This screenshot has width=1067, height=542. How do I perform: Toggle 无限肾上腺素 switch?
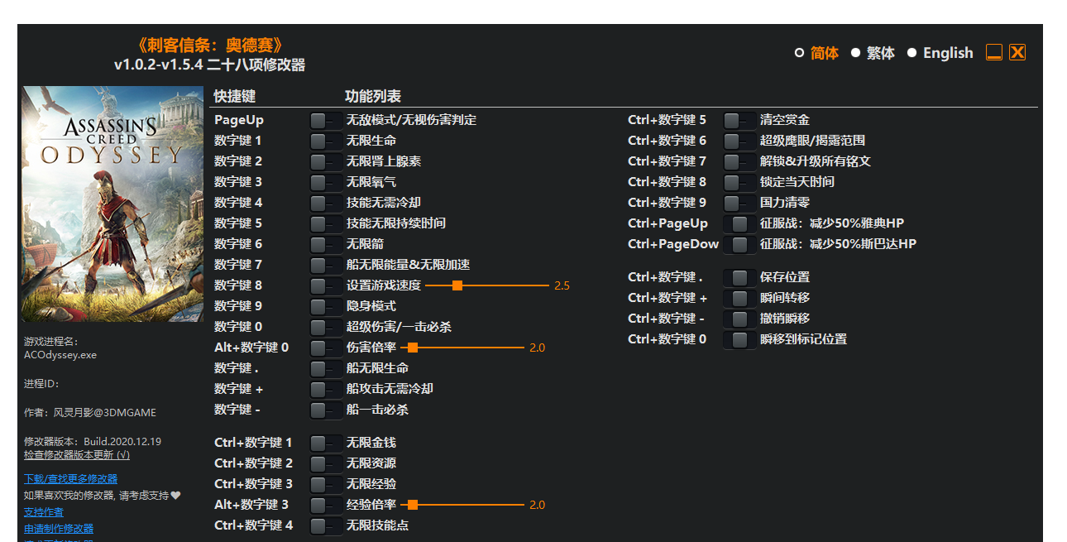point(326,161)
